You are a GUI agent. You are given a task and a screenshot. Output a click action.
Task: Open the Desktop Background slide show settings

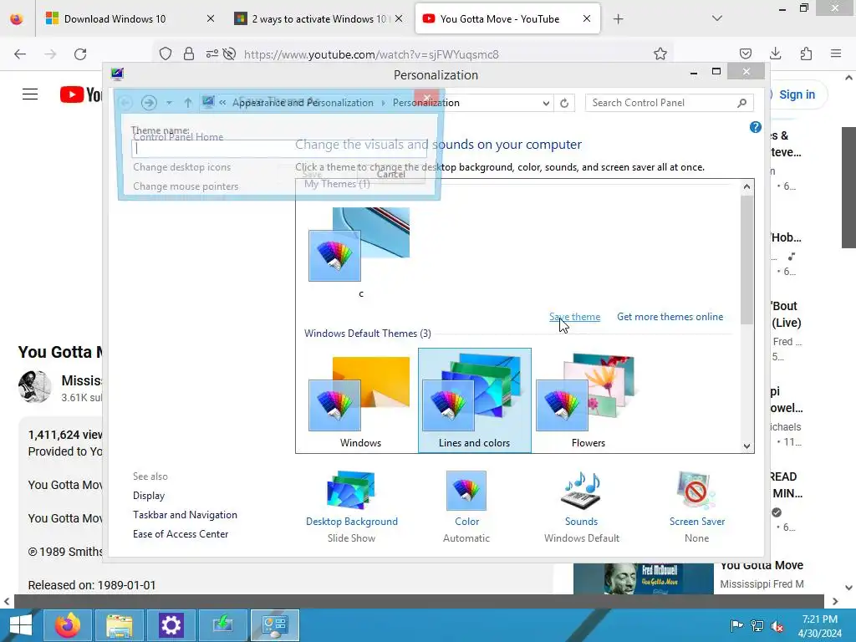point(352,507)
